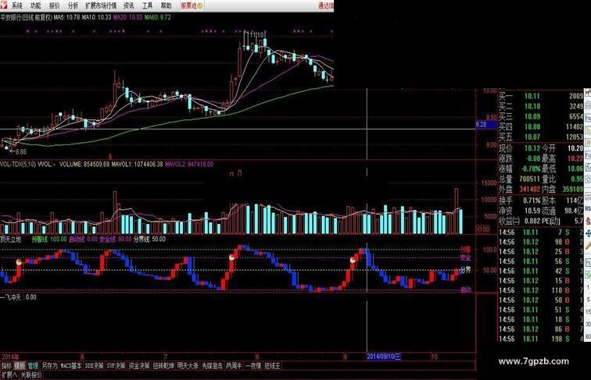The width and height of the screenshot is (591, 380).
Task: Open the 系统 menu
Action: [16, 5]
